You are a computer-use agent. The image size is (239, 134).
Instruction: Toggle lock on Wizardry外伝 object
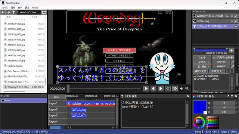[x=232, y=16]
